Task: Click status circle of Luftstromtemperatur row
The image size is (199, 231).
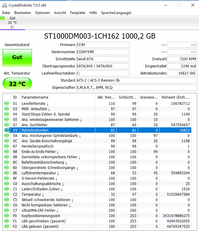Action: 7,173
